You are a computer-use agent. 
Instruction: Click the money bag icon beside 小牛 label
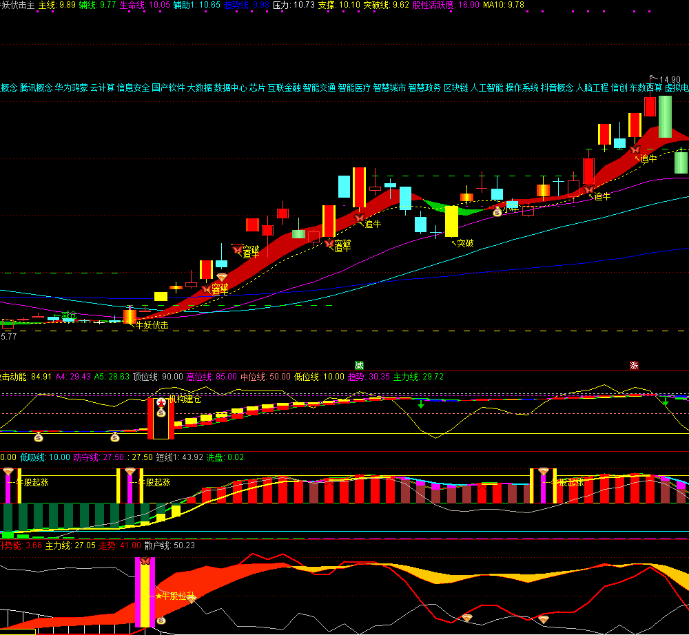click(x=497, y=212)
